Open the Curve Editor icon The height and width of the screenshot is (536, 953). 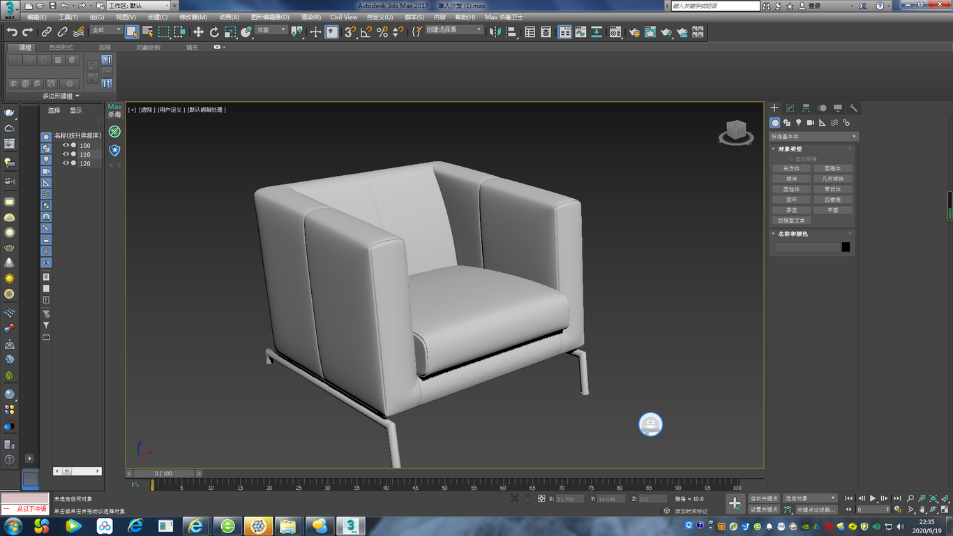click(x=580, y=32)
